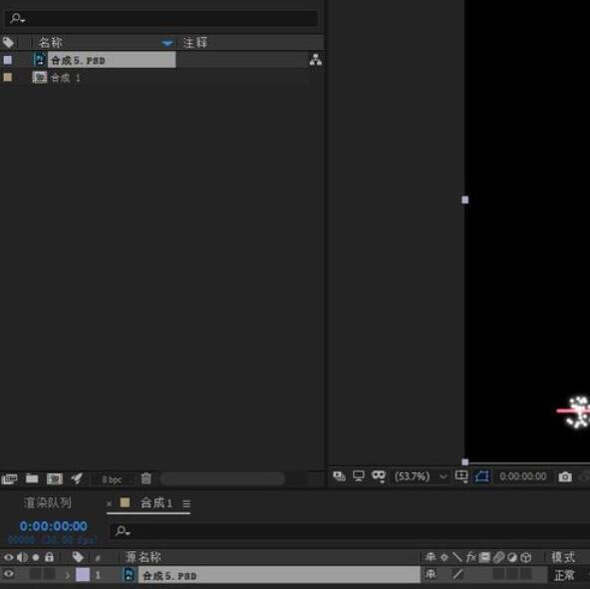590x589 pixels.
Task: Click the Adjustment Layer column header icon
Action: tap(512, 557)
